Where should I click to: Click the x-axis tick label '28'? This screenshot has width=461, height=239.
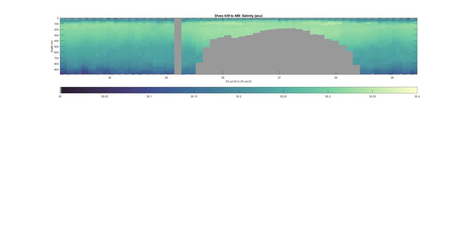point(336,78)
